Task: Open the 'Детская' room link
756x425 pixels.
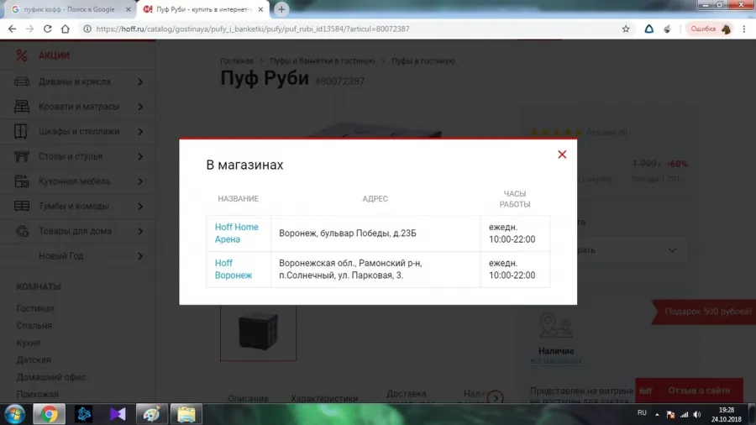Action: coord(34,360)
